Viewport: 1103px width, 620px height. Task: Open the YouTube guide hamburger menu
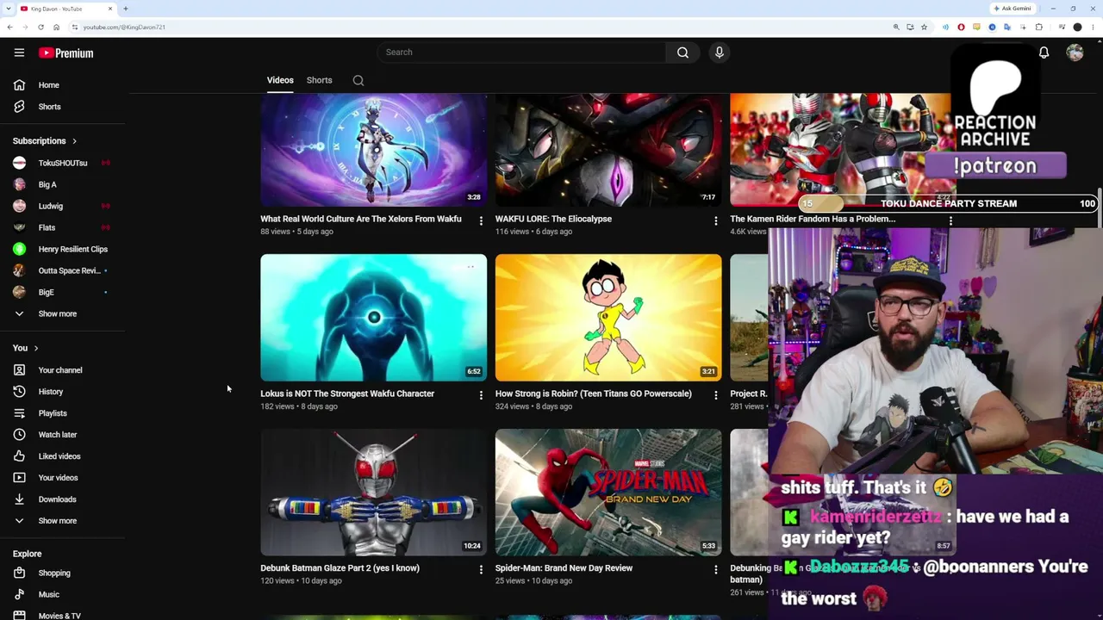[x=19, y=53]
